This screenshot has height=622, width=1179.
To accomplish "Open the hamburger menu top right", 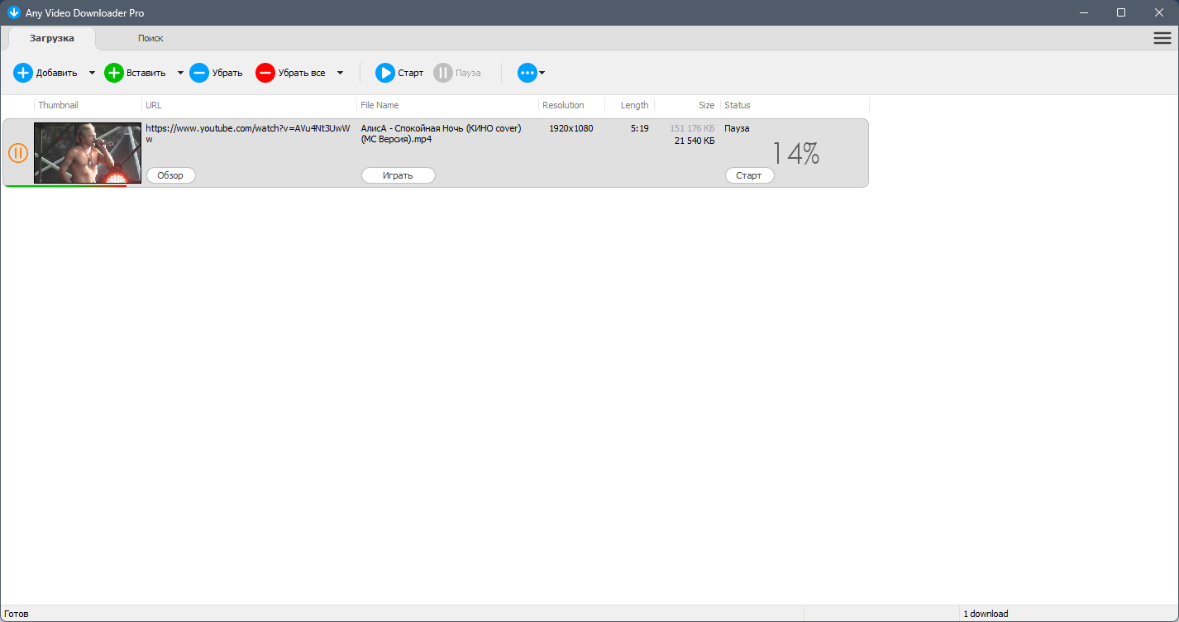I will (1162, 37).
